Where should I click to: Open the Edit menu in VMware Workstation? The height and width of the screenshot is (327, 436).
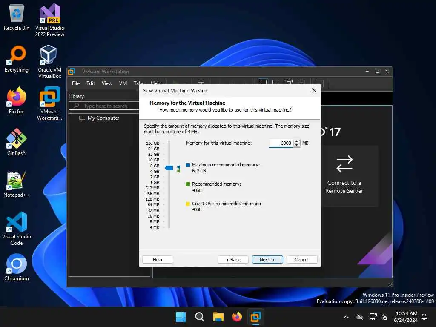coord(91,83)
